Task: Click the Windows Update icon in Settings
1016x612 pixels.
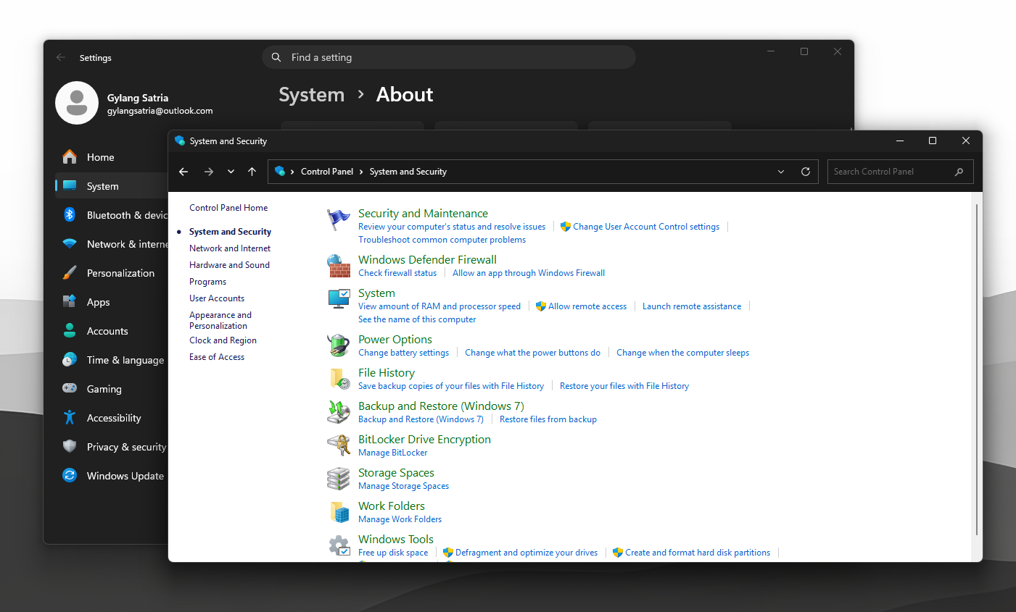Action: coord(70,476)
